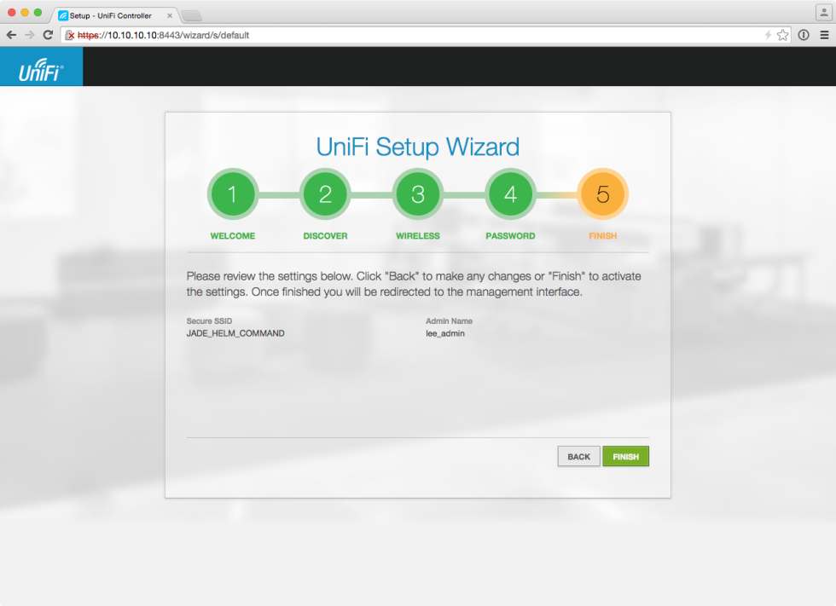The height and width of the screenshot is (606, 836).
Task: Click the browser forward arrow
Action: point(29,35)
